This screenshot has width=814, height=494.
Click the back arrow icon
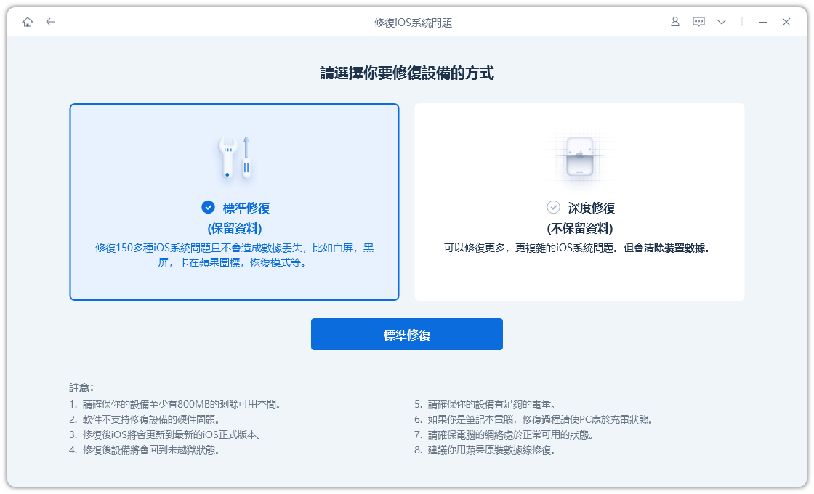[50, 22]
